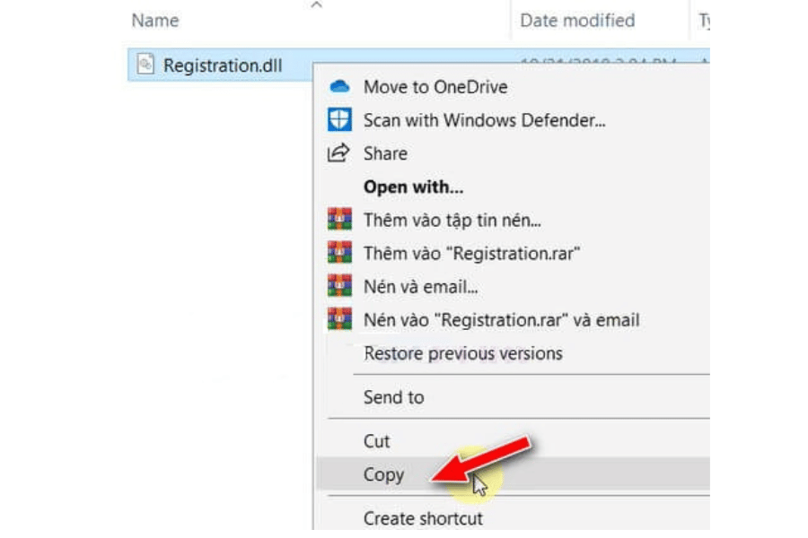The width and height of the screenshot is (808, 538).
Task: Open the "Open with..." submenu
Action: tap(413, 187)
